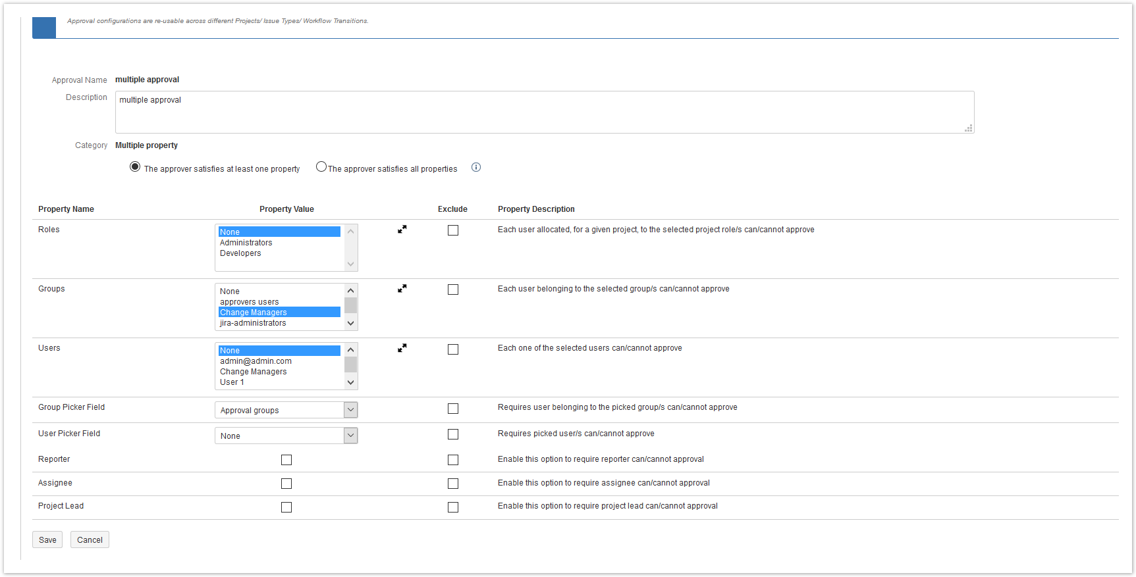The width and height of the screenshot is (1136, 577).
Task: Click into the Description text area
Action: point(544,113)
